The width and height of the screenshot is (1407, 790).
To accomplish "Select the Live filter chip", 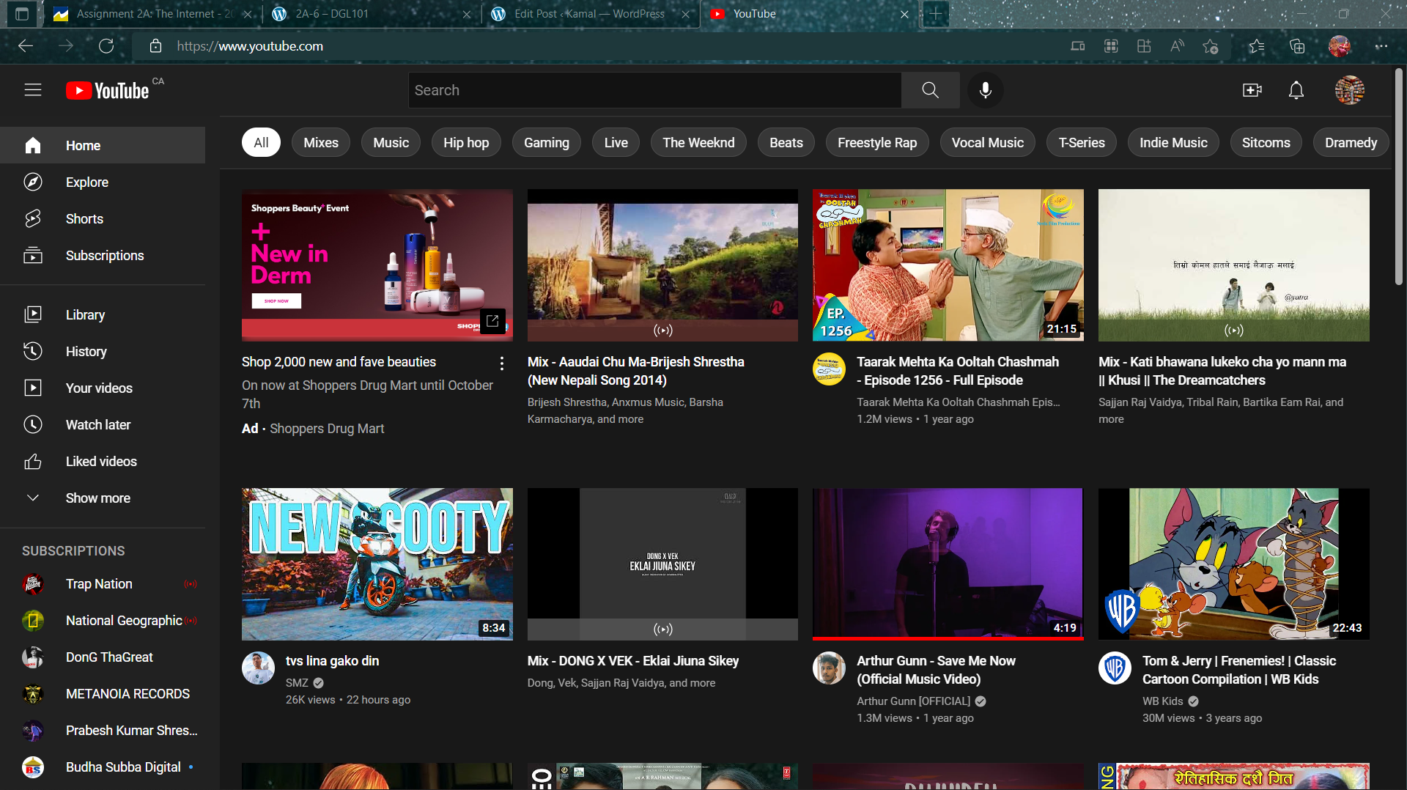I will (616, 143).
